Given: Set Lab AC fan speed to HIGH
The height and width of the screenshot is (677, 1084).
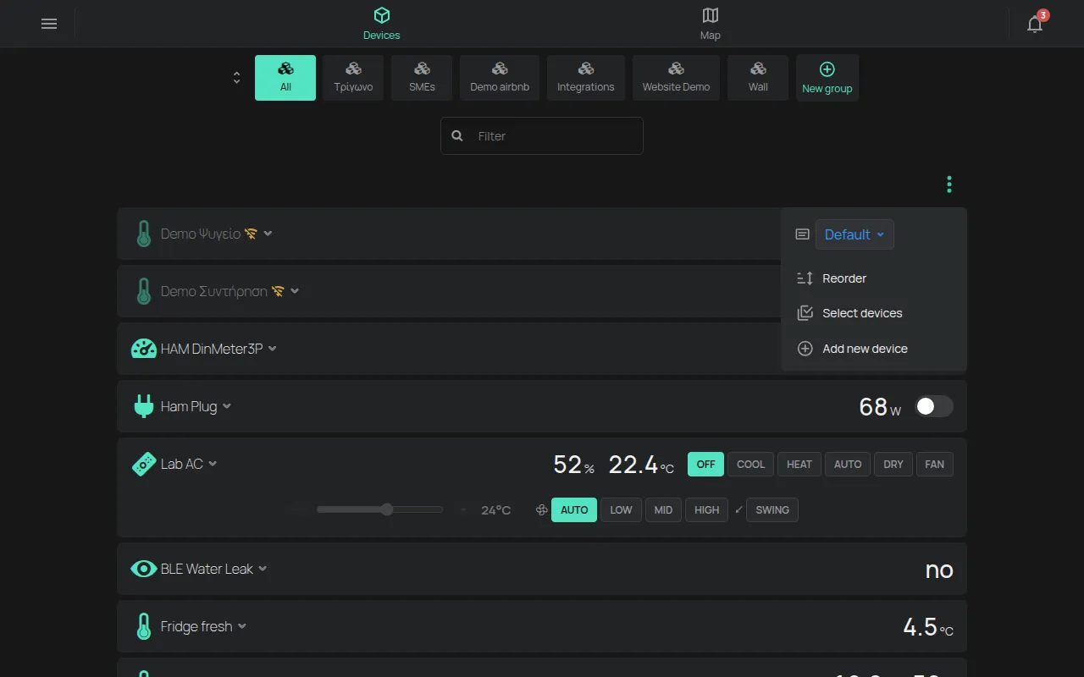Looking at the screenshot, I should tap(706, 510).
